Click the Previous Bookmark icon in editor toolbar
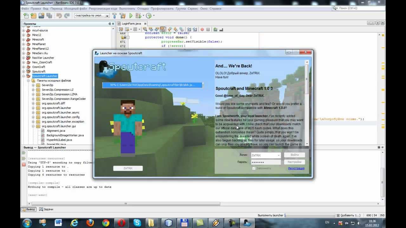The image size is (406, 228). click(x=170, y=29)
